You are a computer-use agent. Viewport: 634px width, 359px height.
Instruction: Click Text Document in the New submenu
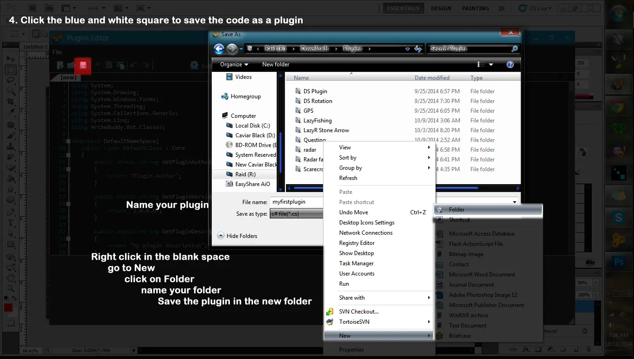(x=468, y=326)
